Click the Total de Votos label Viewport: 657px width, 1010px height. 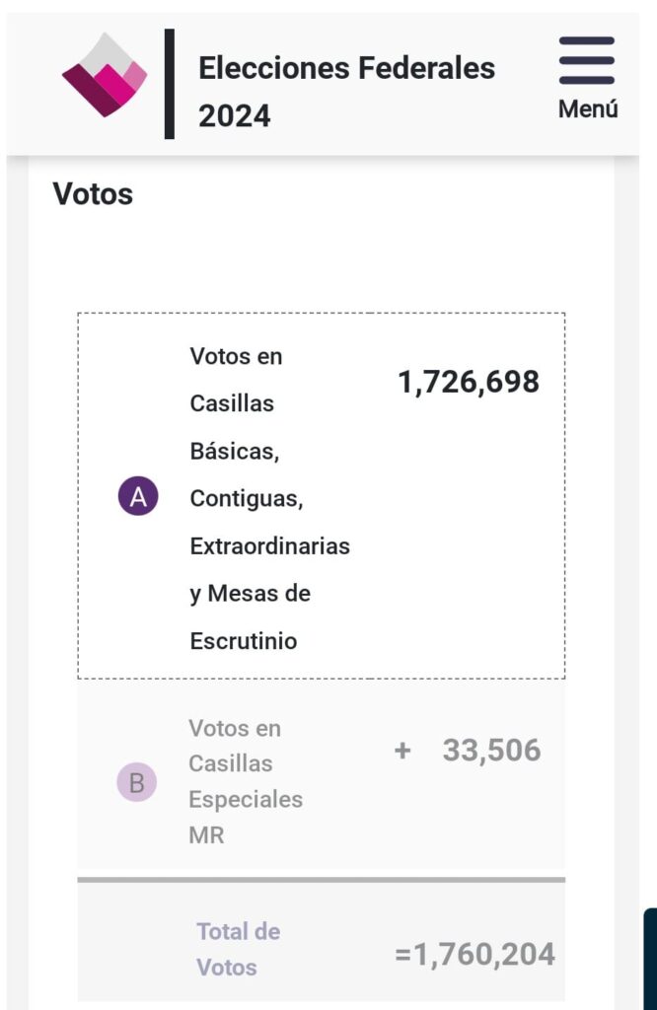(x=239, y=949)
